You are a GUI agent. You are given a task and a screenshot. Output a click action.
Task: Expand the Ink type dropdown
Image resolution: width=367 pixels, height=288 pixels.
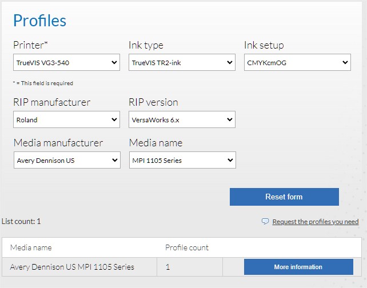tap(182, 62)
